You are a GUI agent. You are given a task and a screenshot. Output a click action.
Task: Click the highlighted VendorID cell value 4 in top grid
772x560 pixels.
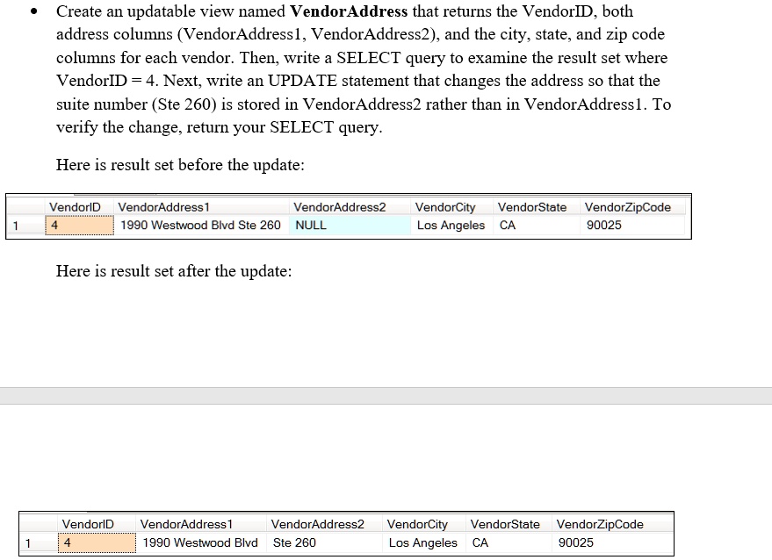coord(79,225)
